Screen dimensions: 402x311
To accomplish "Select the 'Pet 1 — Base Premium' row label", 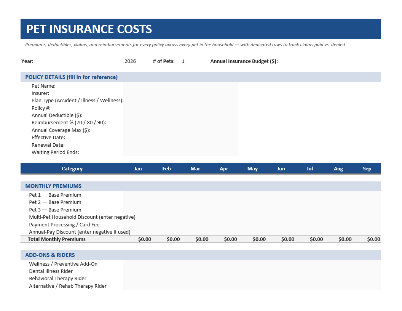I will [55, 195].
